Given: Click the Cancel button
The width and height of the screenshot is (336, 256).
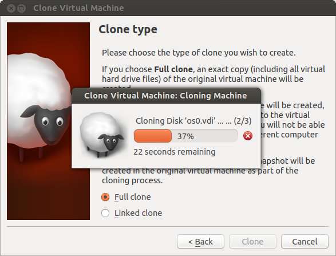Looking at the screenshot, I should (x=305, y=242).
